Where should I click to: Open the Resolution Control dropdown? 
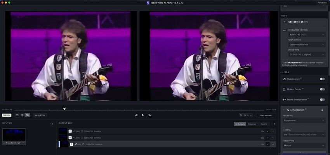point(307,34)
